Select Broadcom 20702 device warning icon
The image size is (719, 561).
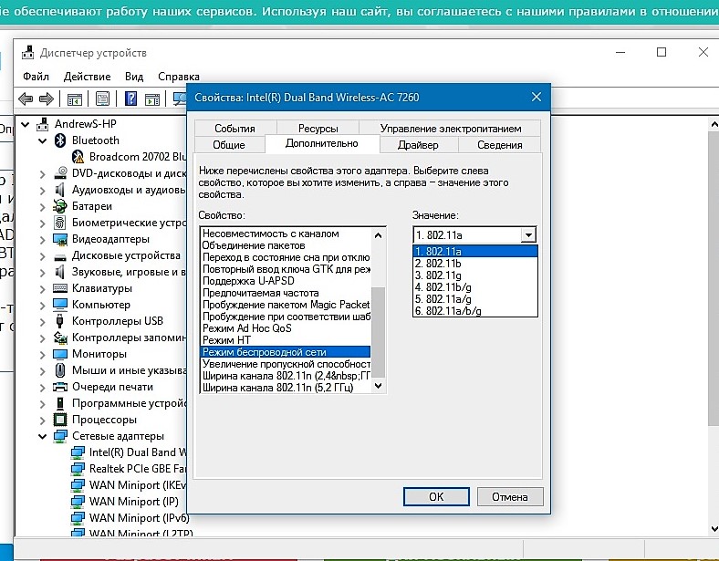coord(78,157)
